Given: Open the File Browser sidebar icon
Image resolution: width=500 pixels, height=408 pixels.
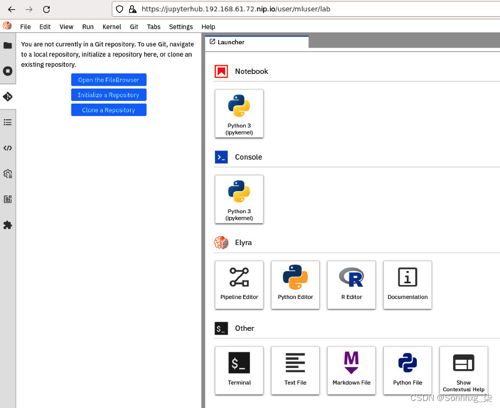Looking at the screenshot, I should click(x=8, y=45).
